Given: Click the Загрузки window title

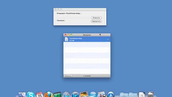Looking at the screenshot, I should click(x=87, y=35).
